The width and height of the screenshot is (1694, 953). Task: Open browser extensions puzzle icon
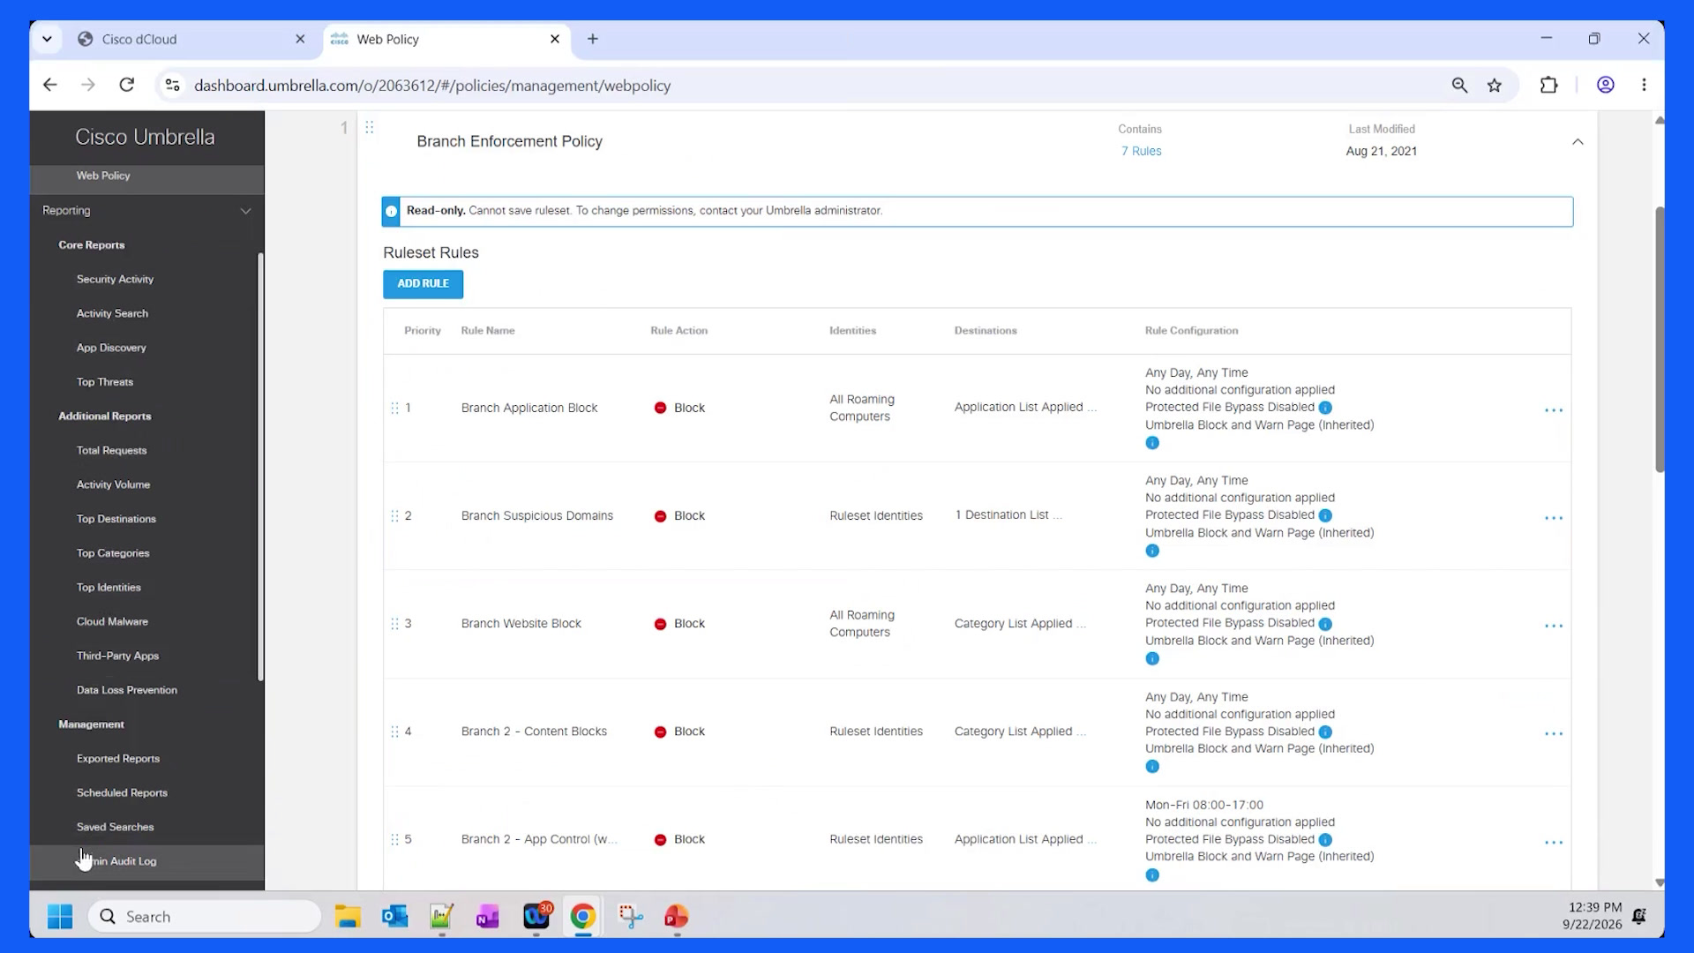pos(1548,85)
